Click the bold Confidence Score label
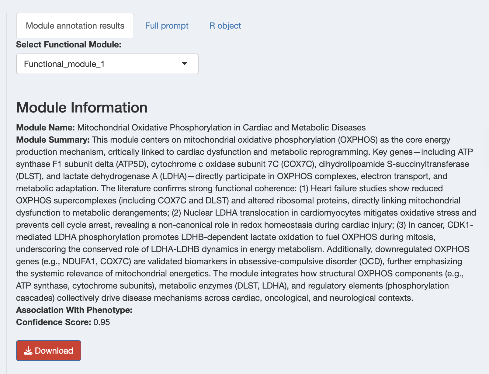489x374 pixels. click(54, 322)
